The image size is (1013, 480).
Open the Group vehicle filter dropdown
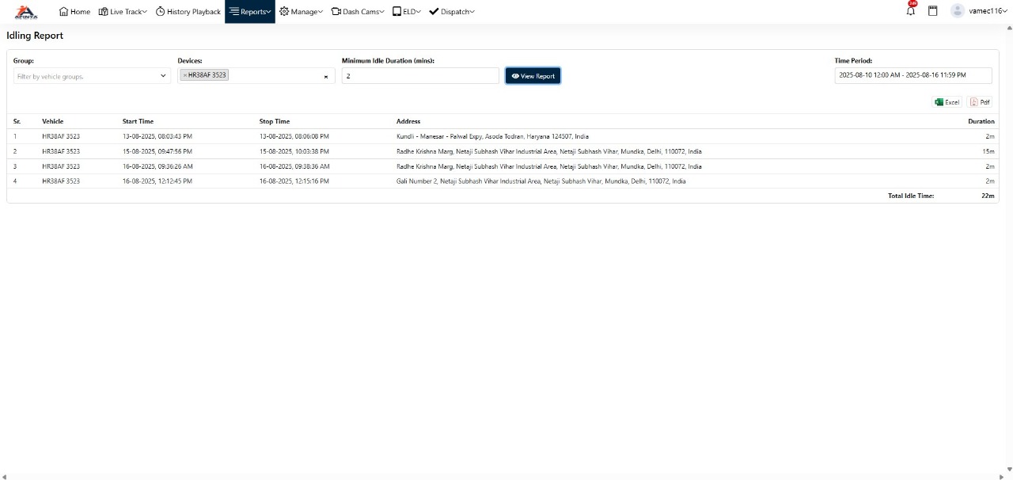coord(92,76)
